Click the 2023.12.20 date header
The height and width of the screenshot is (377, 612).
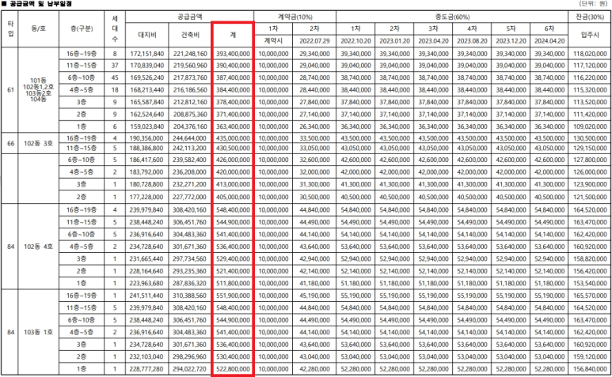(x=511, y=41)
